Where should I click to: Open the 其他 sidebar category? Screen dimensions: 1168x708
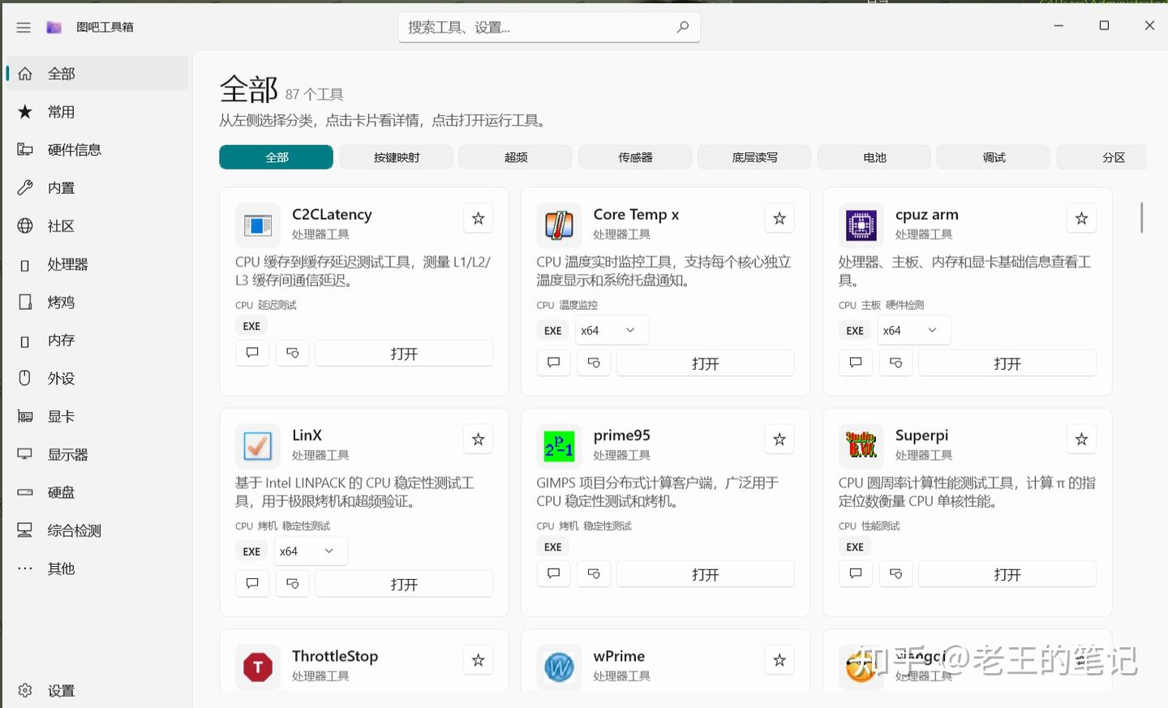(97, 569)
